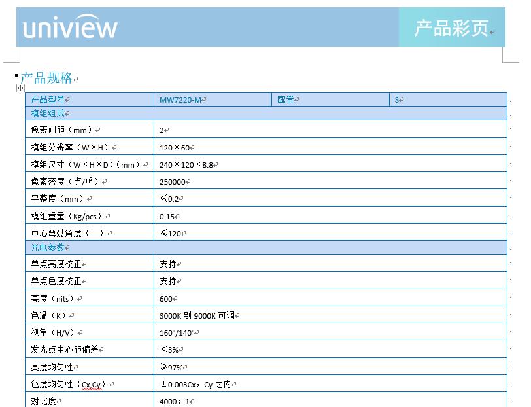
Task: Click the ≤120 bend angle value
Action: click(171, 233)
